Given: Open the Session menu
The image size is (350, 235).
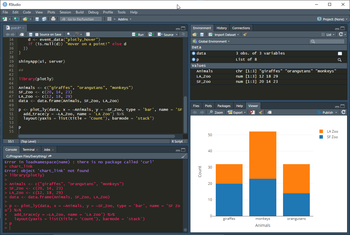Looking at the screenshot, I should pos(65,12).
